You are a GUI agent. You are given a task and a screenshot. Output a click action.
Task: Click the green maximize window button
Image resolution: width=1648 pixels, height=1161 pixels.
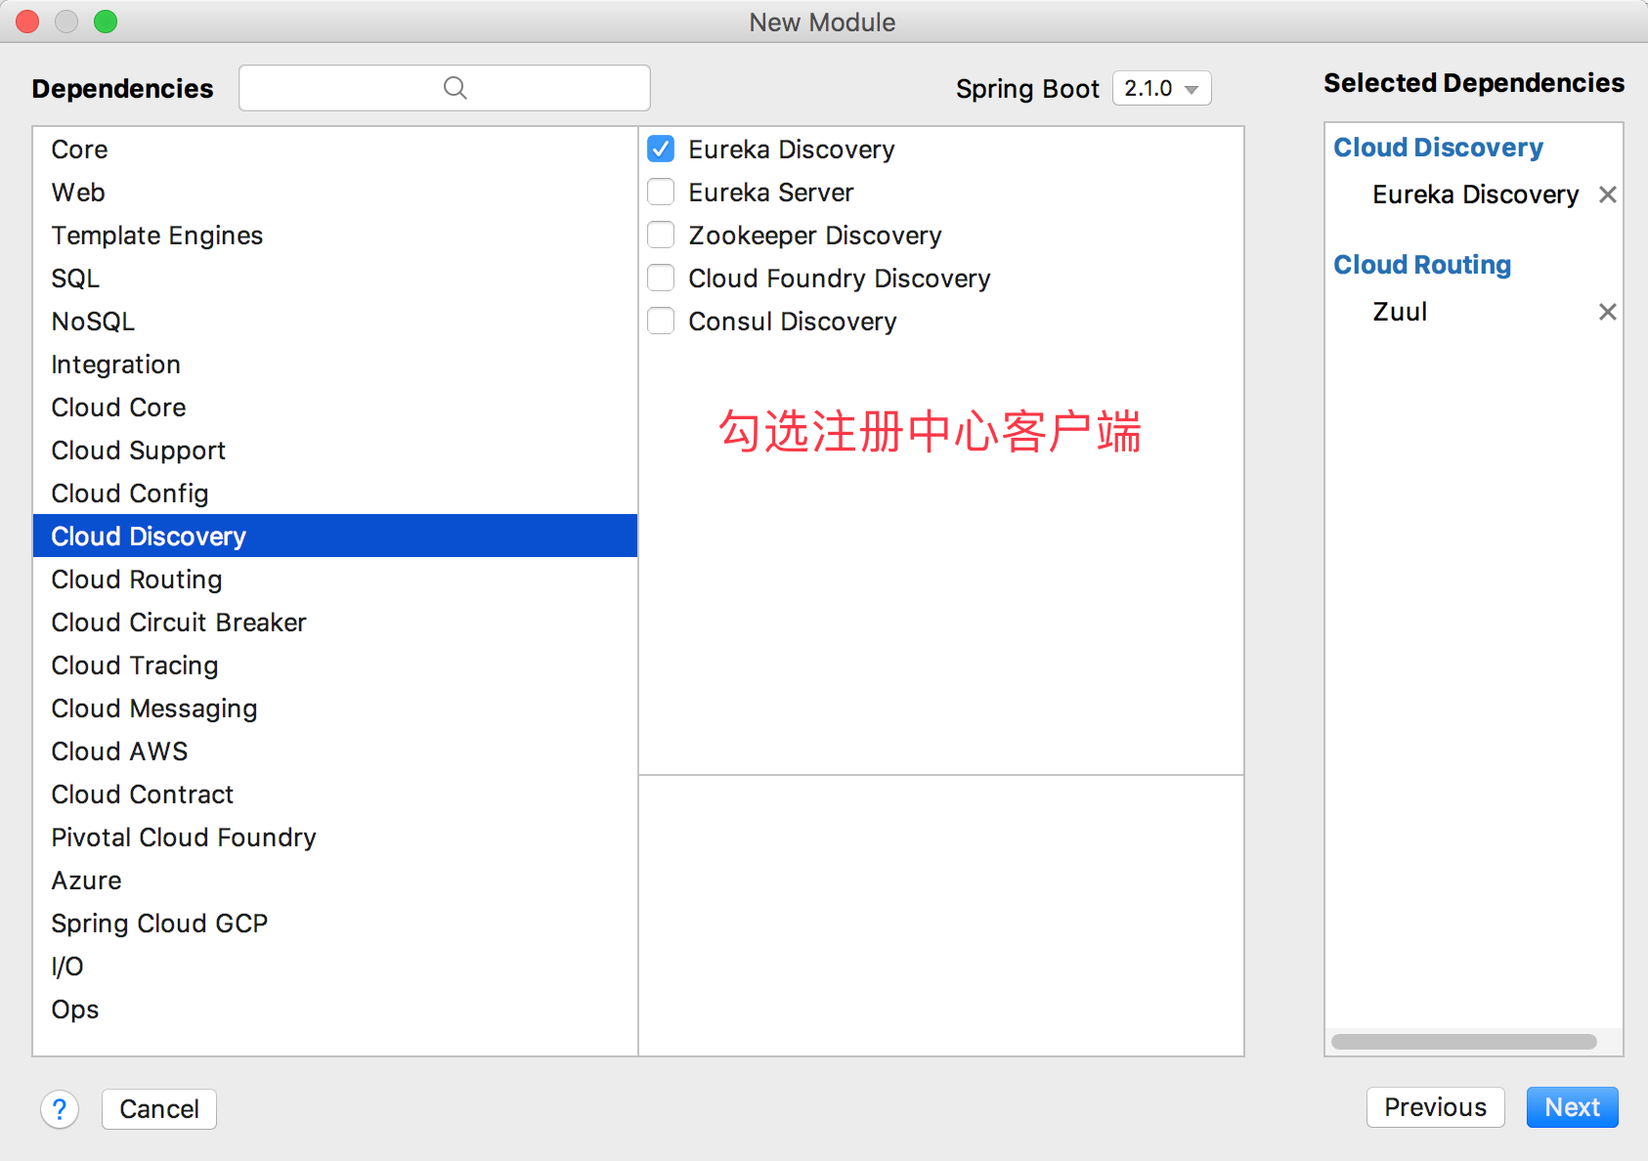(106, 21)
